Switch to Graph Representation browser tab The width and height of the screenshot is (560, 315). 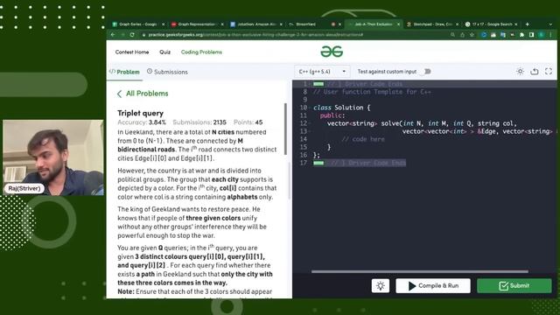click(x=196, y=24)
